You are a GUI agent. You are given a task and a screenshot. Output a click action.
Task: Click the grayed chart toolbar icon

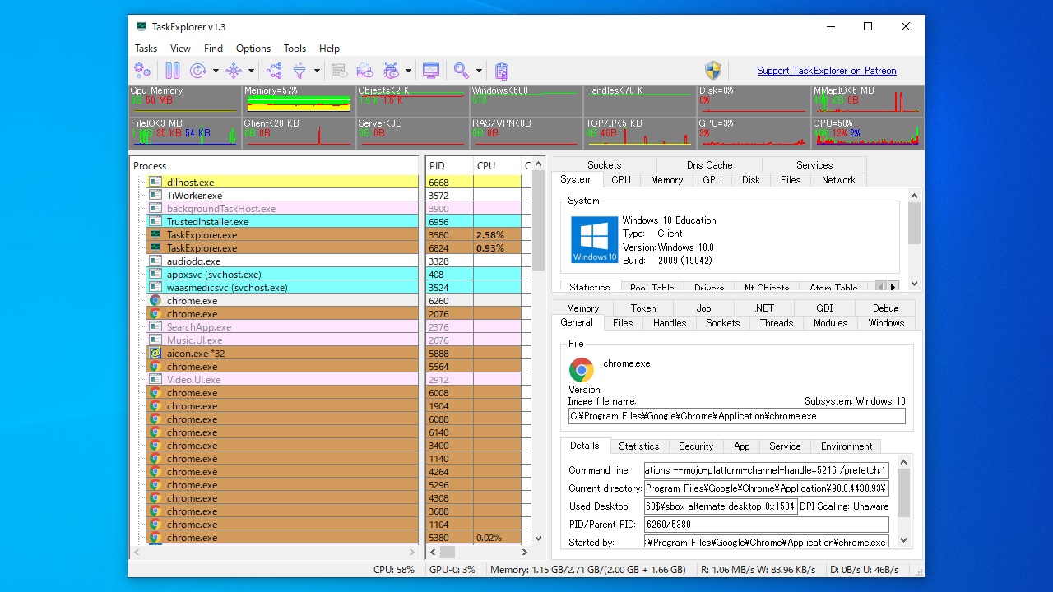pos(364,71)
